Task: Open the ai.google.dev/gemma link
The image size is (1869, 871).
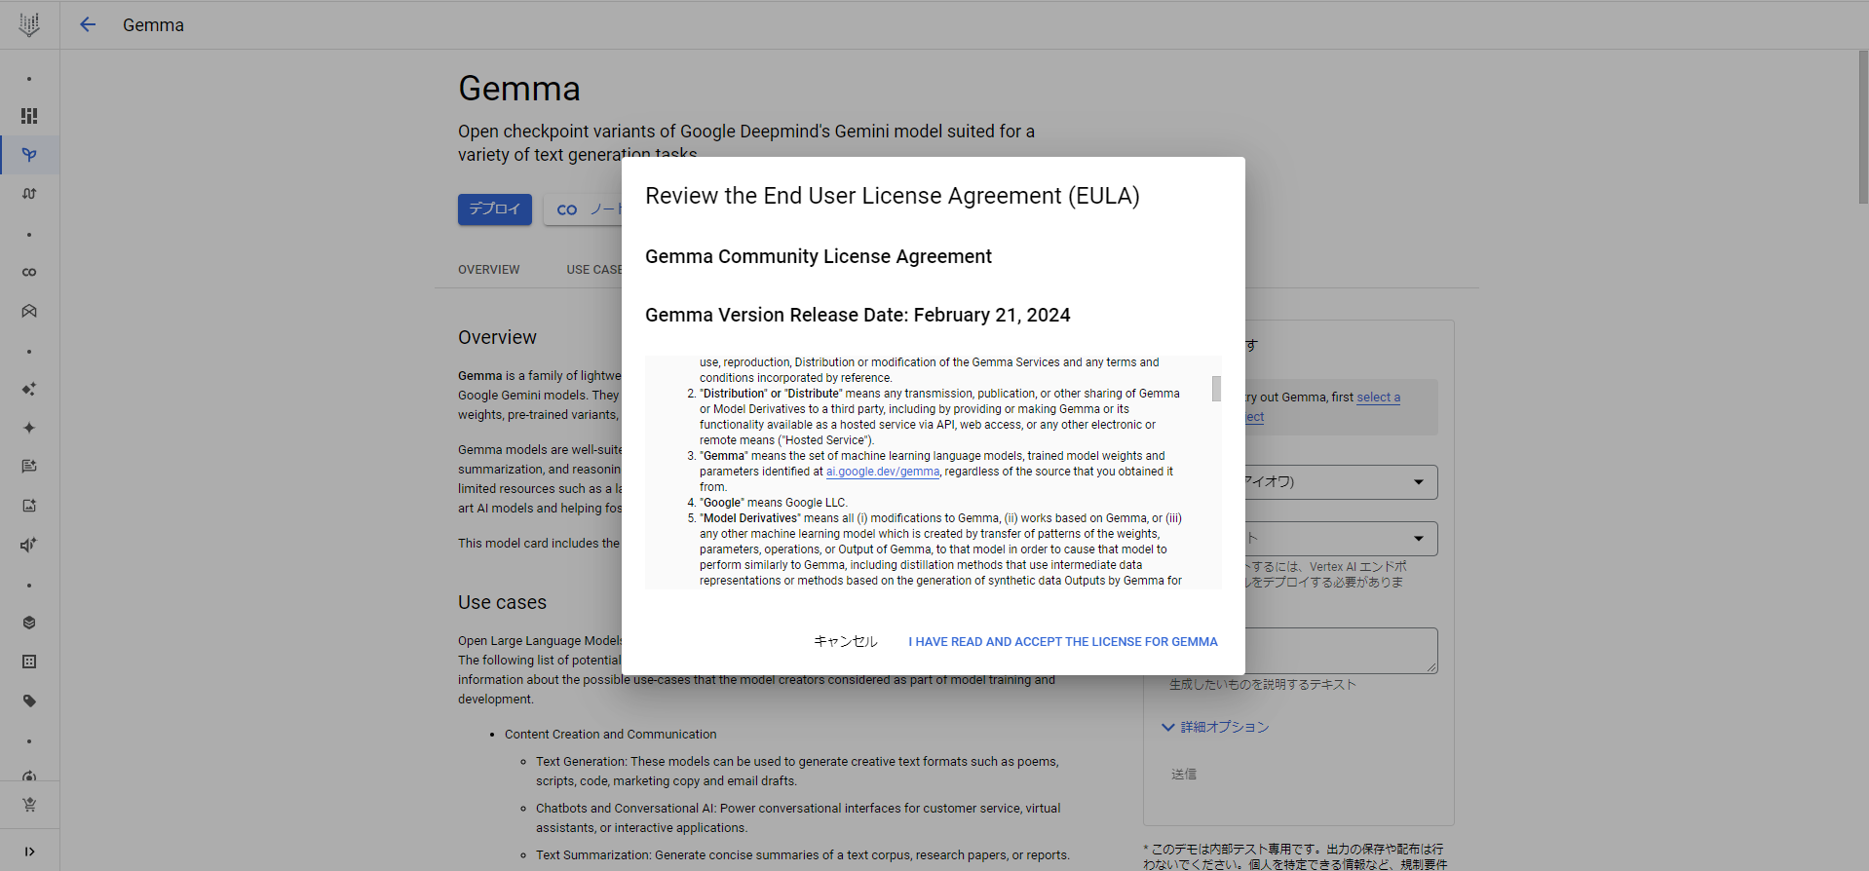Action: pyautogui.click(x=882, y=472)
